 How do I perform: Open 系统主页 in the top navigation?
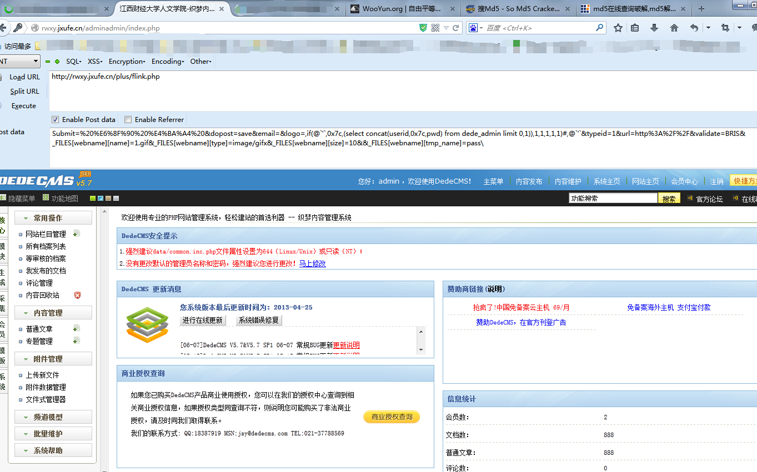[606, 181]
